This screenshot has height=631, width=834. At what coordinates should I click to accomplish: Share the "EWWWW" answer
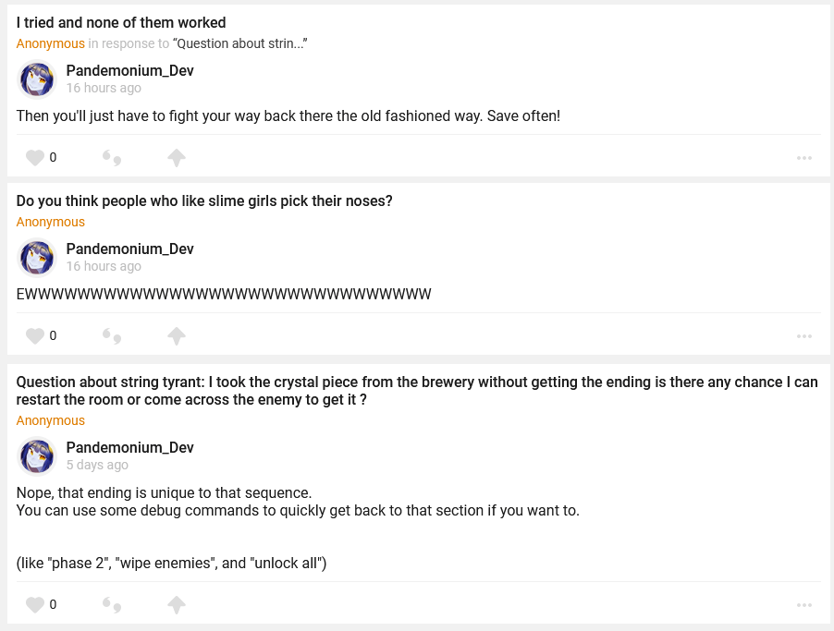pyautogui.click(x=177, y=336)
